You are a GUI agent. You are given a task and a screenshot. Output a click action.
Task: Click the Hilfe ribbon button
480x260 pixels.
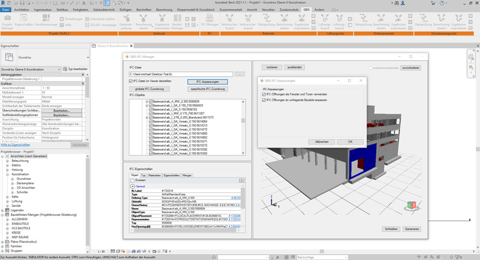pos(66,25)
